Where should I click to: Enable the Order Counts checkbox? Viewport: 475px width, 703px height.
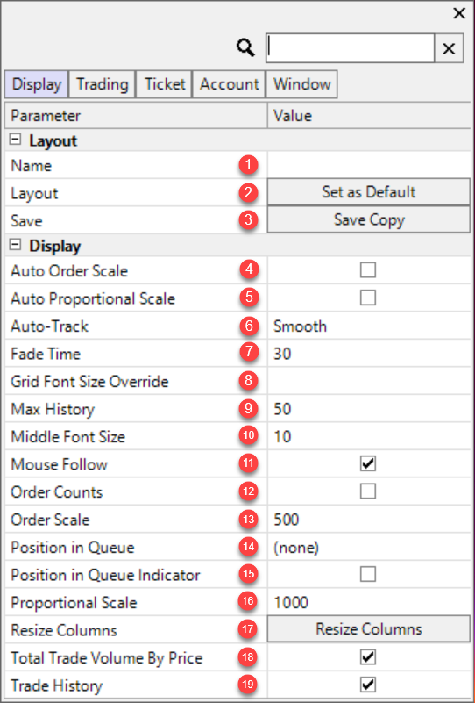[x=368, y=491]
